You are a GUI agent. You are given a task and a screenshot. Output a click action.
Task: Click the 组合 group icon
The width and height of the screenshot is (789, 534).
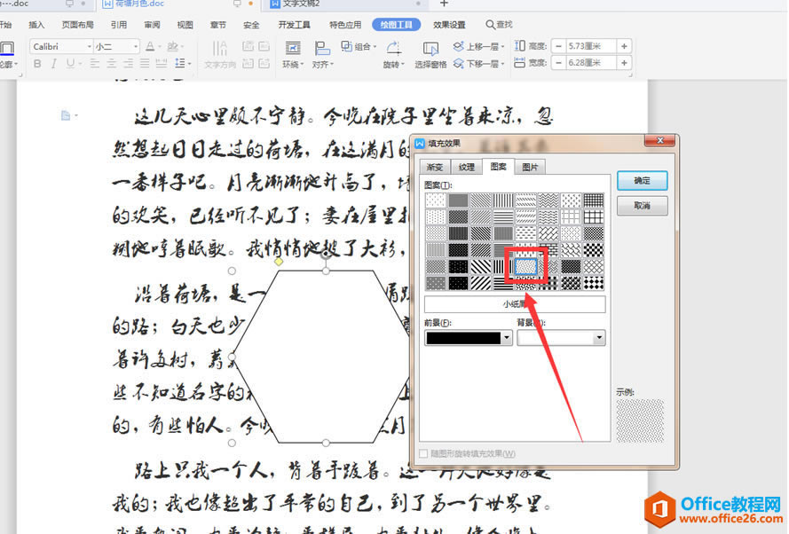347,46
